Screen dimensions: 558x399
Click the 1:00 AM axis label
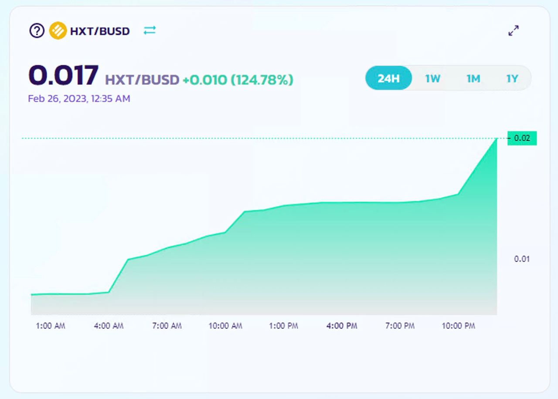[x=51, y=326]
